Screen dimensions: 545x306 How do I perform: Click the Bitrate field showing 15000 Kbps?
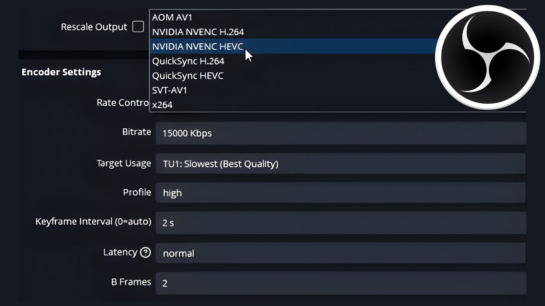(x=341, y=133)
